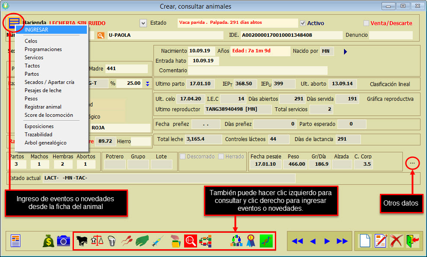Check the Descornado checkbox
The image size is (427, 257).
(182, 157)
